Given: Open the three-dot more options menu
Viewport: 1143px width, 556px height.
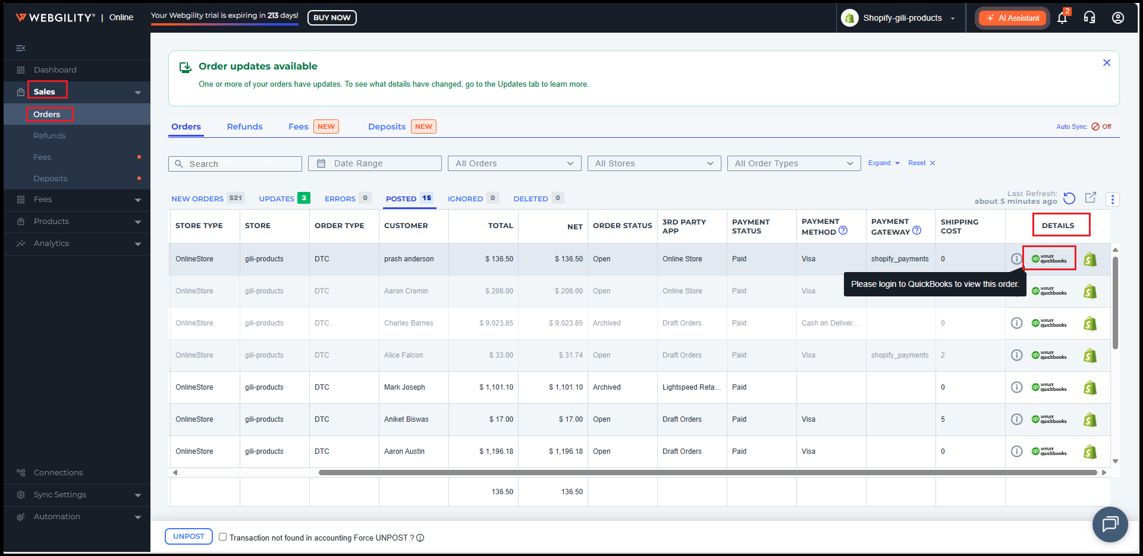Looking at the screenshot, I should [1113, 200].
